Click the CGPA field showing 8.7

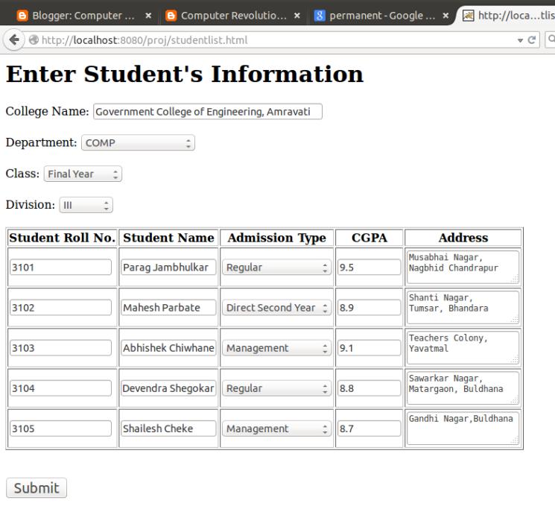click(x=370, y=429)
